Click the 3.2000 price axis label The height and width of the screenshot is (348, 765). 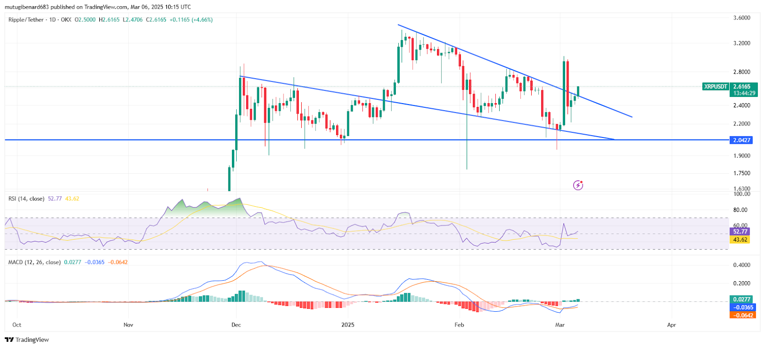[742, 43]
